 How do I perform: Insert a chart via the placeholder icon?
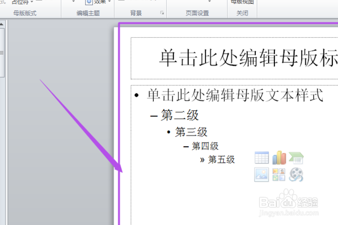point(279,157)
